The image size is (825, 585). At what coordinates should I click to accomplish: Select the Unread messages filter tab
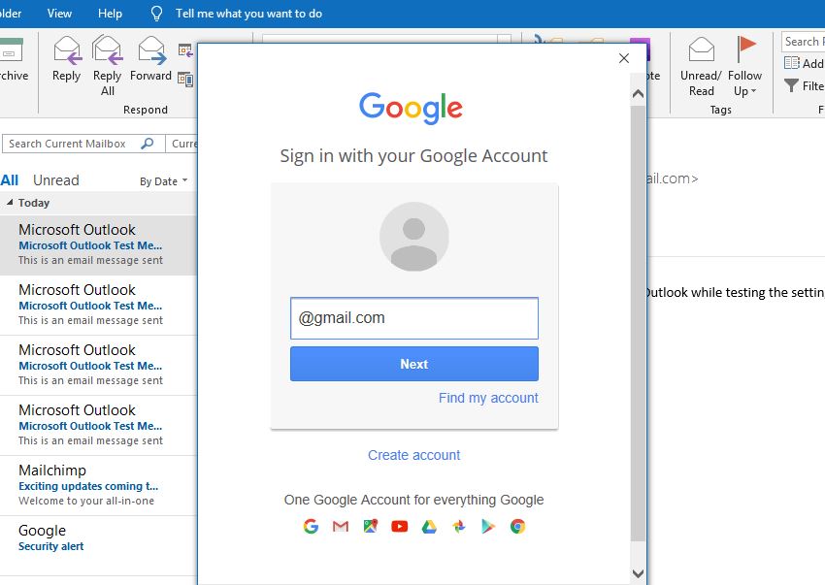[55, 180]
